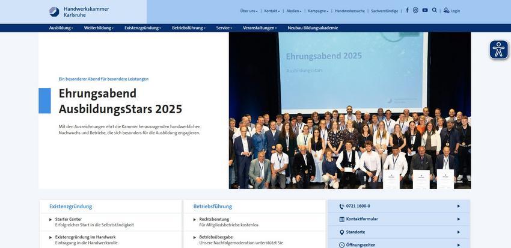Expand the Über uns dropdown
This screenshot has height=248, width=511.
click(x=249, y=11)
